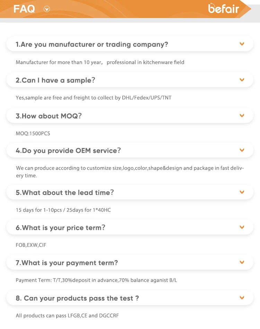Open '5.What about the lead time?' row

tap(65, 192)
